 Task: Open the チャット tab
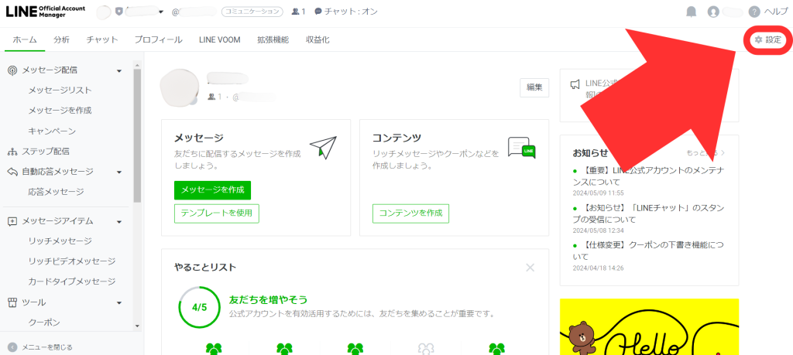point(102,40)
